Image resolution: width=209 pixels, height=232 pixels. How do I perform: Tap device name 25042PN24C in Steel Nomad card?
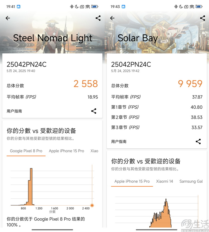[x=27, y=65]
